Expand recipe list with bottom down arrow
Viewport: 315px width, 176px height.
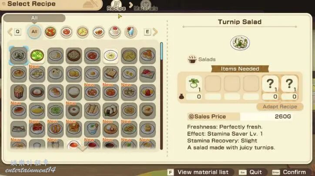tap(83, 149)
